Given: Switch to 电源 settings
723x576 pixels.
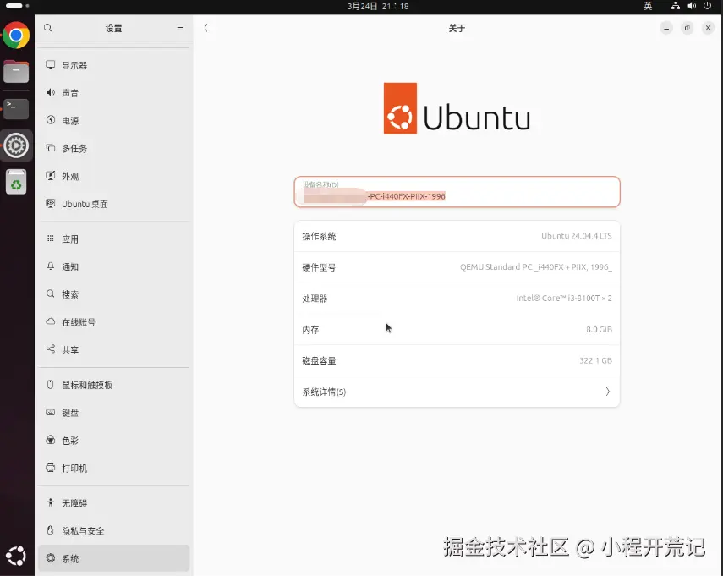Looking at the screenshot, I should [114, 121].
